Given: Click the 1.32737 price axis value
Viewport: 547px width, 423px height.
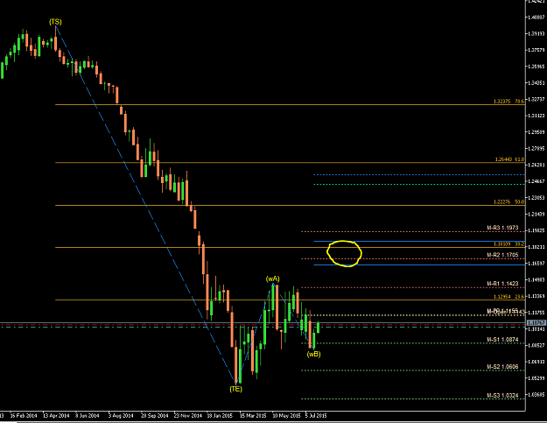Looking at the screenshot, I should pyautogui.click(x=536, y=99).
